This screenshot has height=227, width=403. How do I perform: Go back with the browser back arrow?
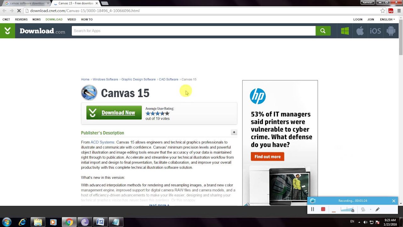click(4, 11)
